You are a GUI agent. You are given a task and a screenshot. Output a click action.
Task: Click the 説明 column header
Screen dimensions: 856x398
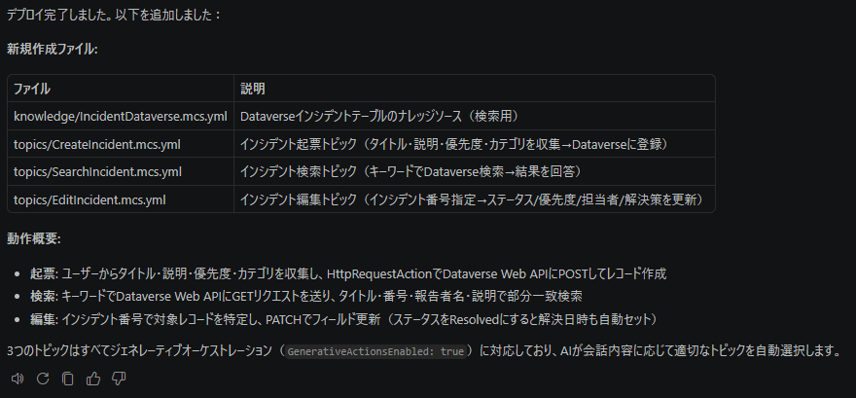click(252, 89)
